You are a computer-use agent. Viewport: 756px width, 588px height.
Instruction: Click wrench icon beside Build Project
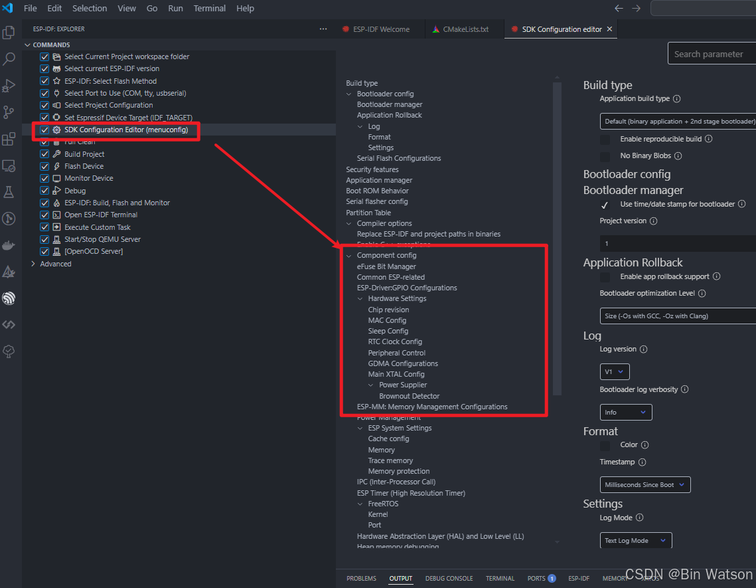(56, 154)
